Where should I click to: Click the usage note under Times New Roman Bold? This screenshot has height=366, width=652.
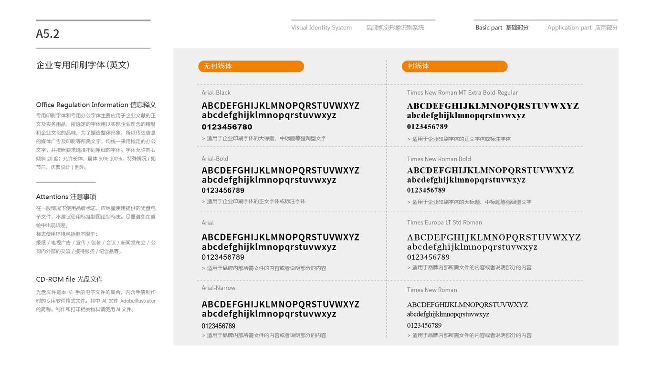click(x=469, y=202)
